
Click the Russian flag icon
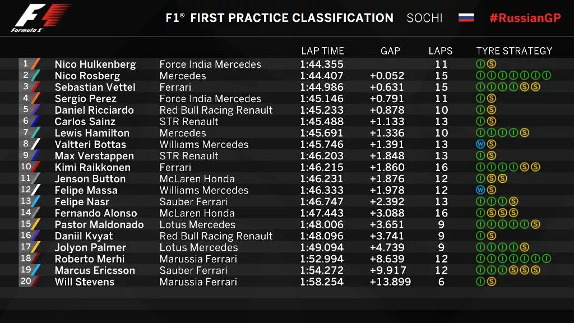tap(466, 17)
